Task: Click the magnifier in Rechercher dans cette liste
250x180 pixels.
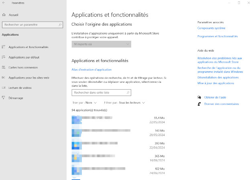Action: click(128, 92)
